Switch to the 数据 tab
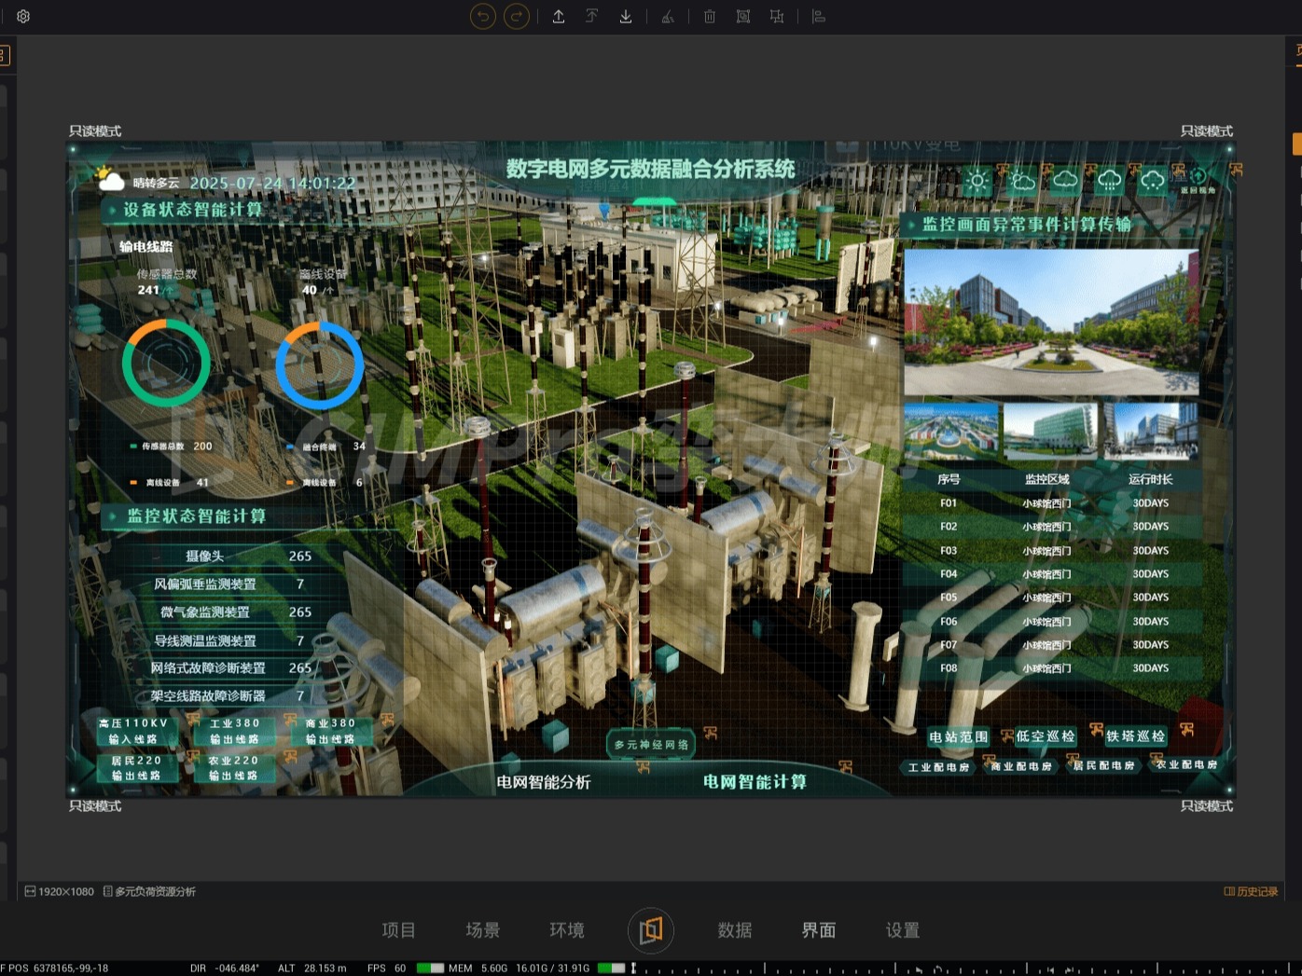This screenshot has height=976, width=1302. [x=735, y=929]
